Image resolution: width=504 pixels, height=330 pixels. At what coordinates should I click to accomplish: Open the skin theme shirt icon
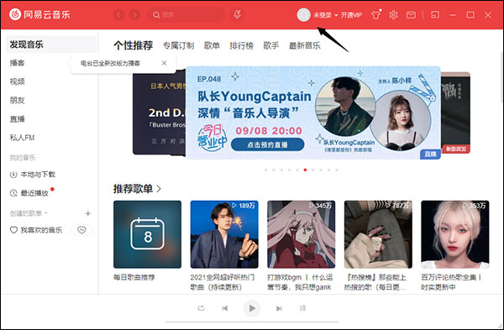tap(375, 15)
